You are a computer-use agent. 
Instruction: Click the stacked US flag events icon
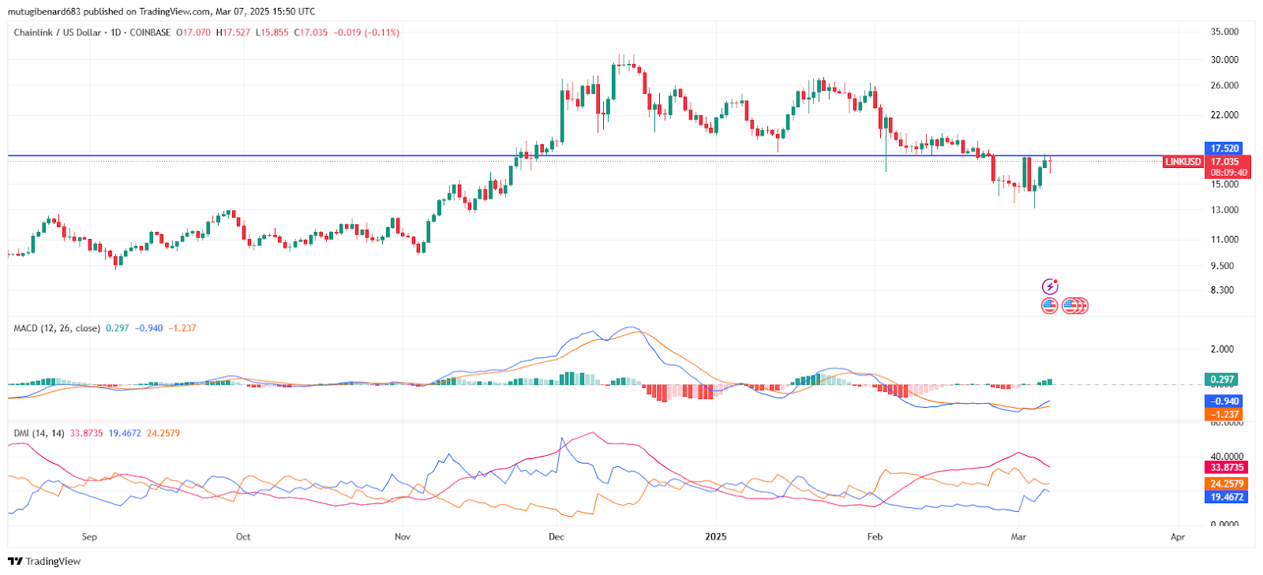1075,305
